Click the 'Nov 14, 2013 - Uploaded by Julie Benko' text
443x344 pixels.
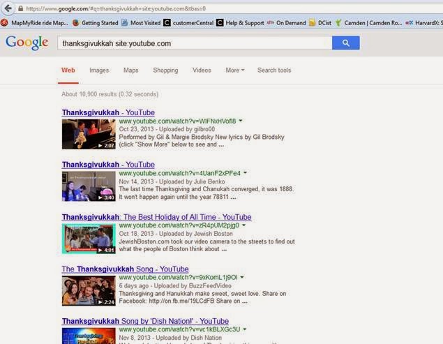tap(172, 181)
